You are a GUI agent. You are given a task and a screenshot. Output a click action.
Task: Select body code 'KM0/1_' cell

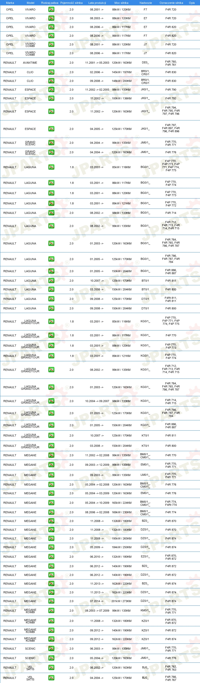coord(145,611)
